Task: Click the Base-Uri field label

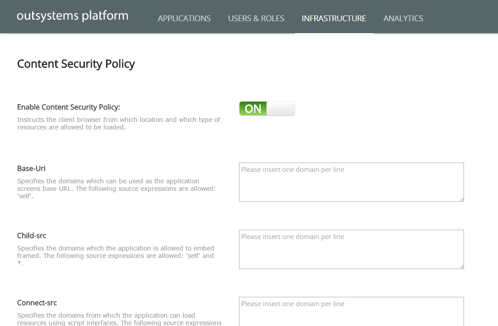Action: 31,168
